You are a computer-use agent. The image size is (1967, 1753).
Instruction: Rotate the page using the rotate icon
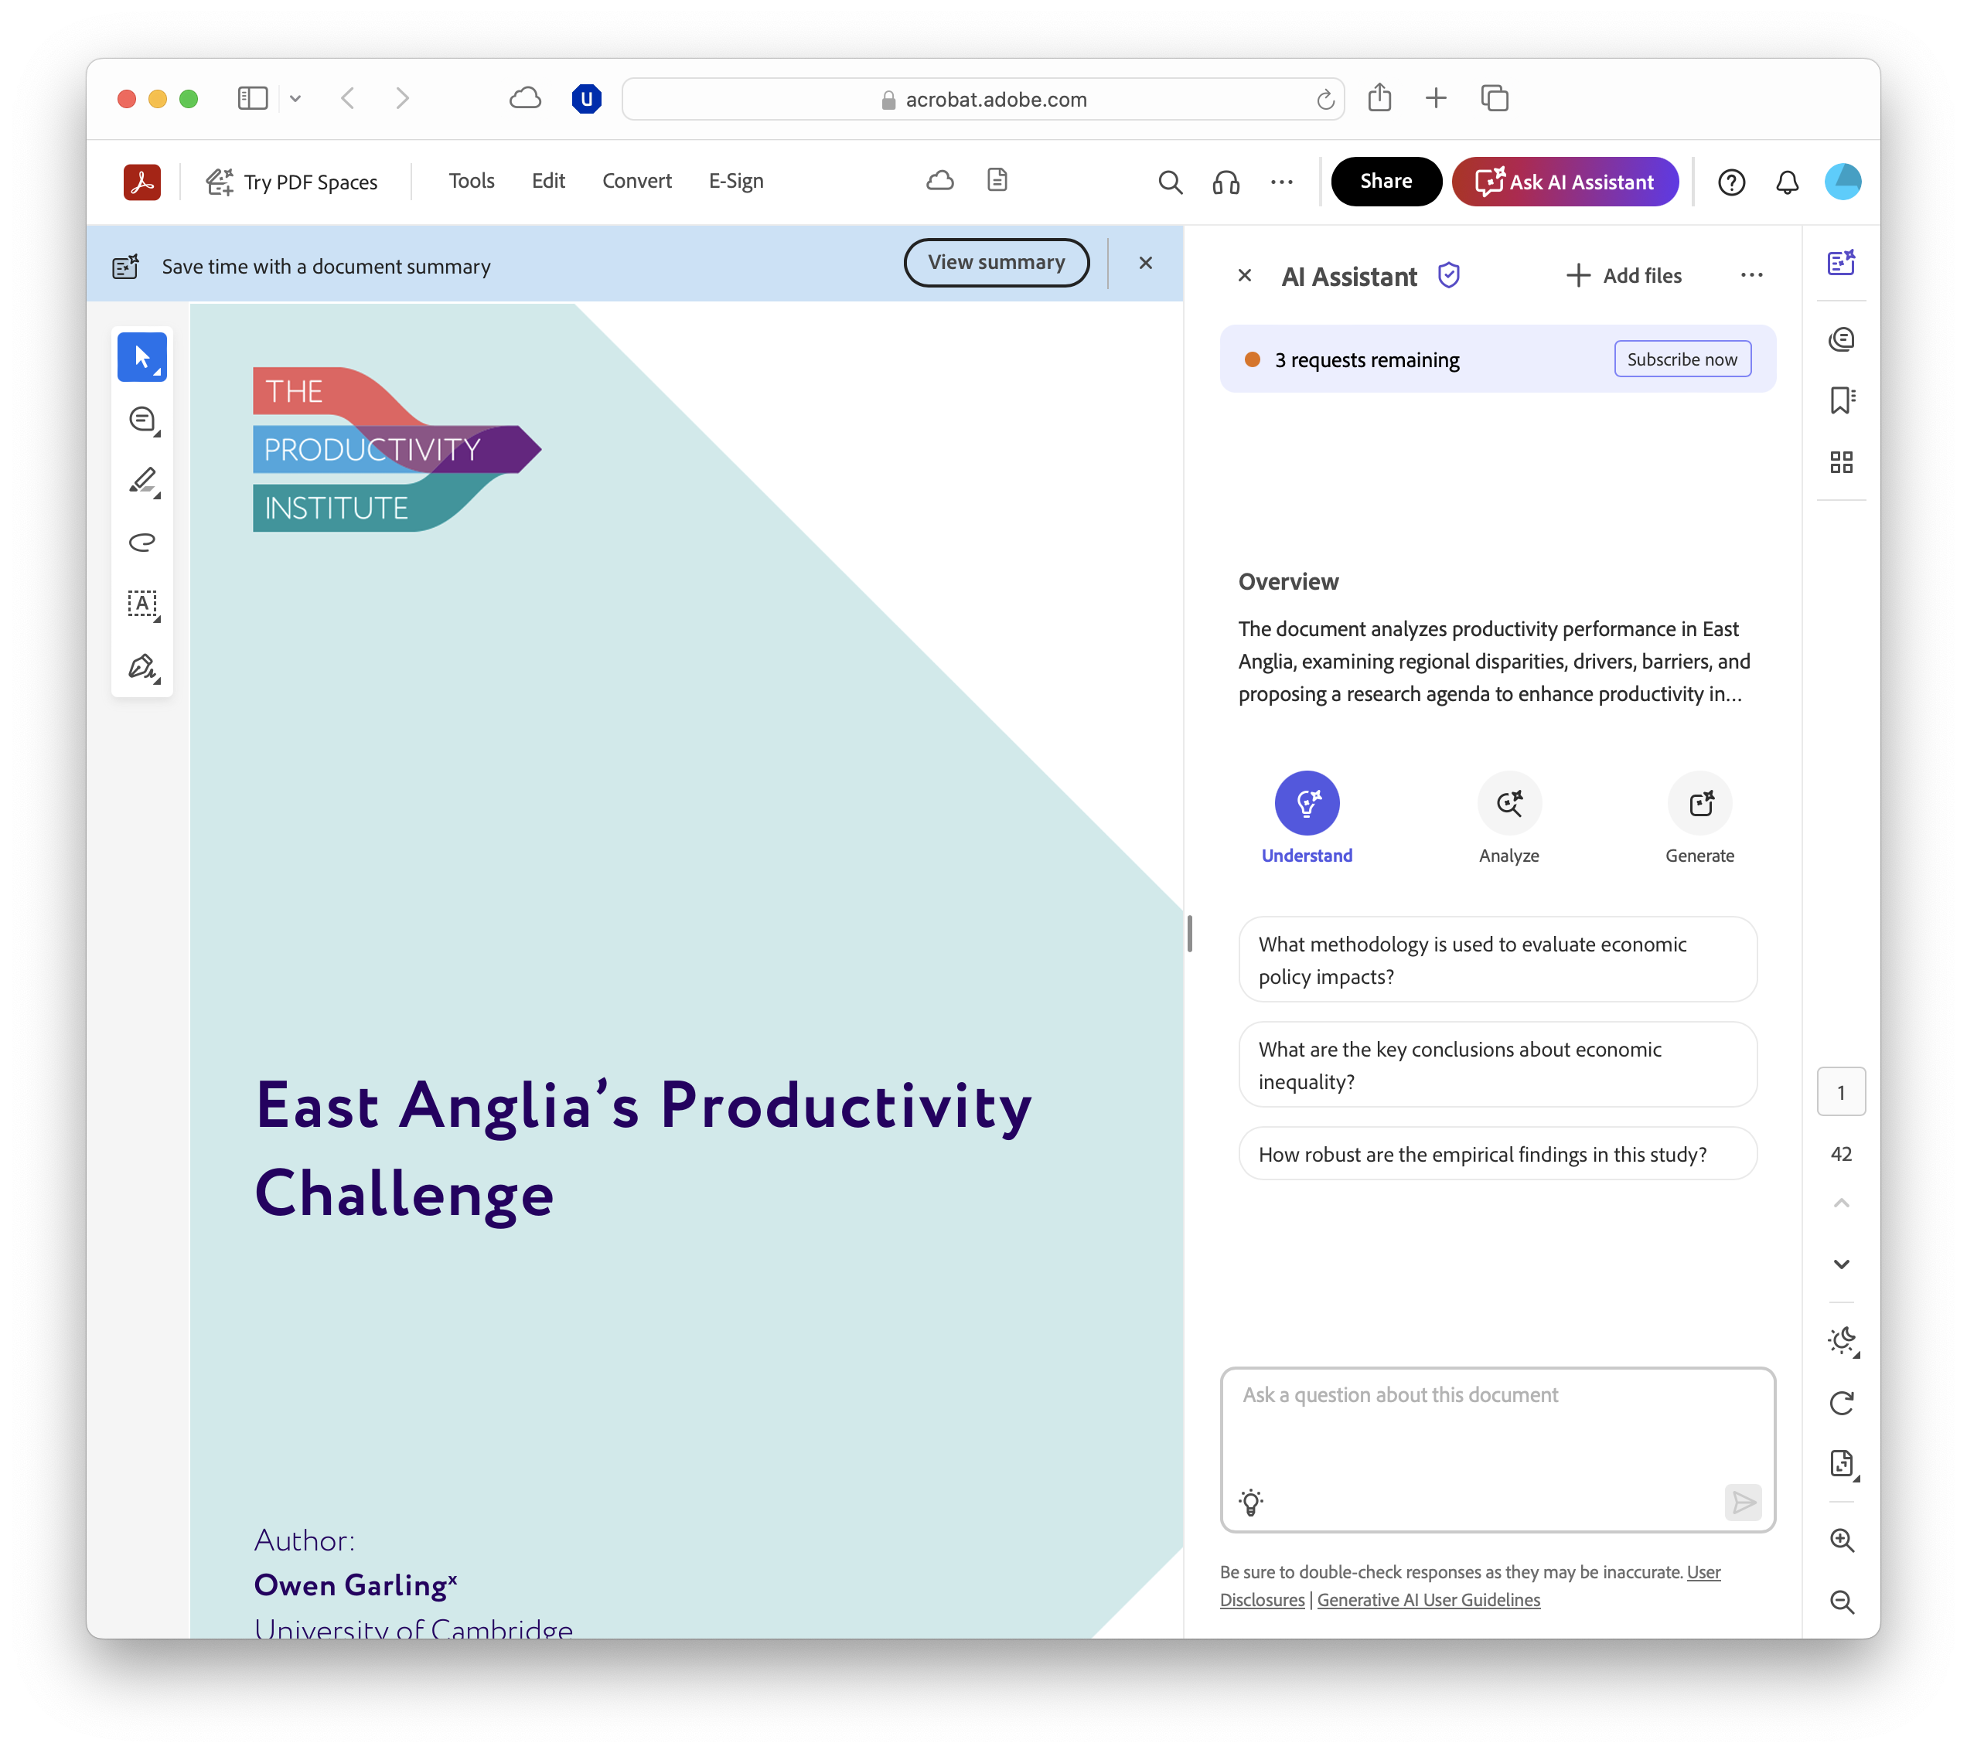(1841, 1404)
